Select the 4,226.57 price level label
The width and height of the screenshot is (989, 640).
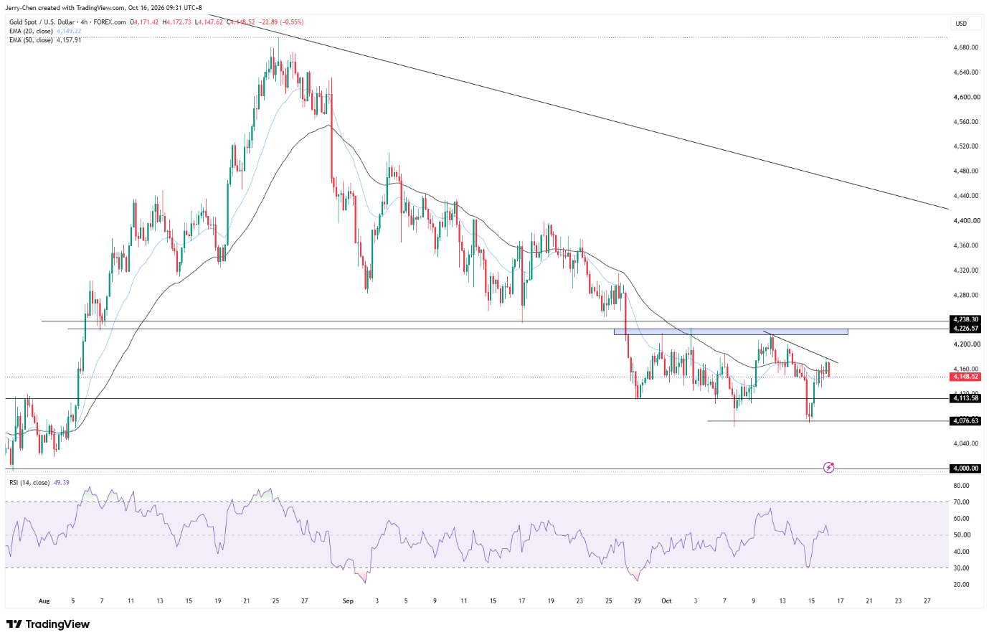tap(966, 329)
